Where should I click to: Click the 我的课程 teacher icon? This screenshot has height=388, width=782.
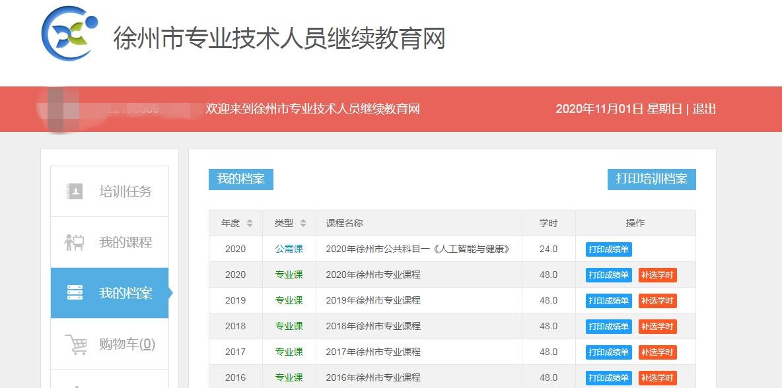click(75, 242)
